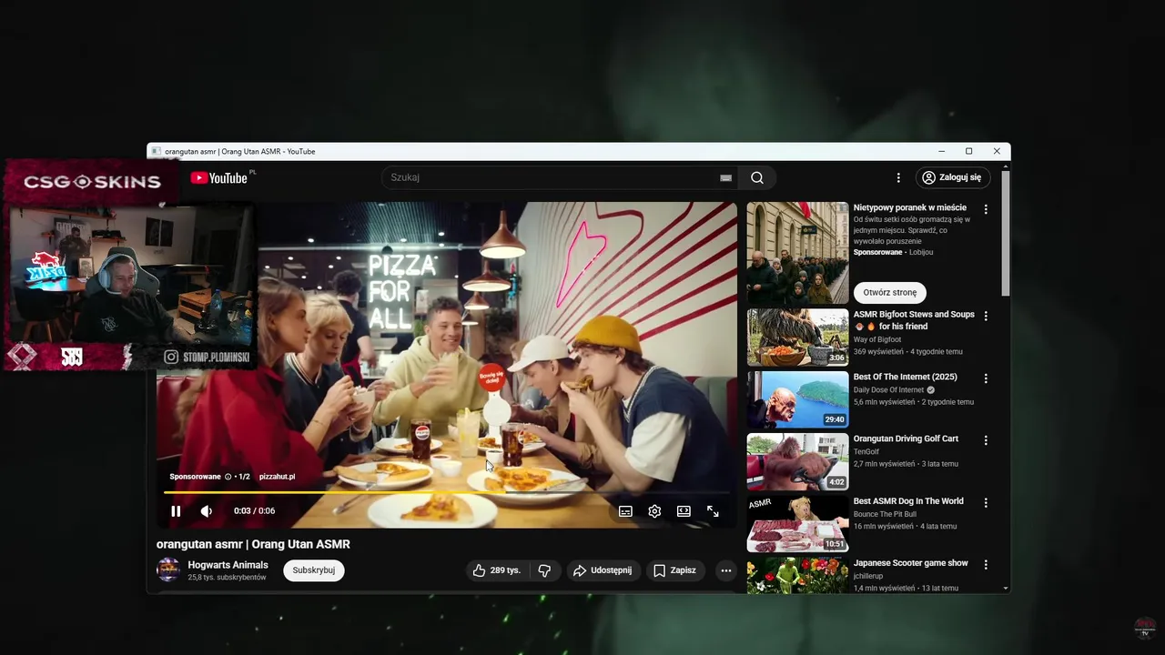The height and width of the screenshot is (655, 1165).
Task: Open more actions menu below the video
Action: point(725,570)
